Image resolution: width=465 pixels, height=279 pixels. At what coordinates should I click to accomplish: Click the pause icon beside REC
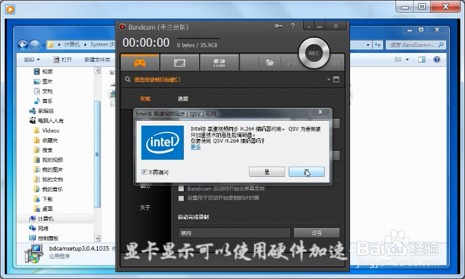[x=336, y=62]
